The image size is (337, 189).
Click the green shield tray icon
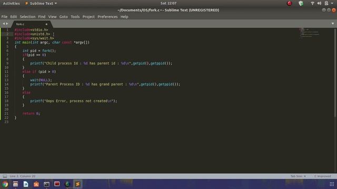(301, 3)
